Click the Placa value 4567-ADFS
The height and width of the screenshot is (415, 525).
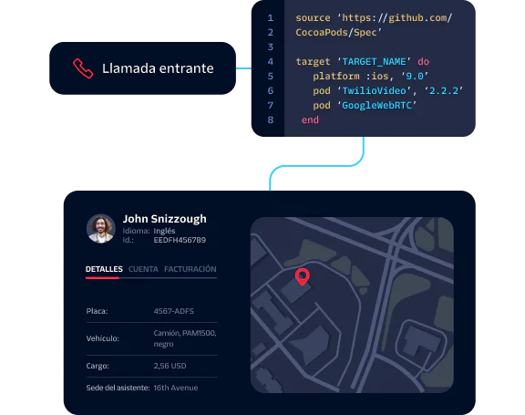[174, 311]
